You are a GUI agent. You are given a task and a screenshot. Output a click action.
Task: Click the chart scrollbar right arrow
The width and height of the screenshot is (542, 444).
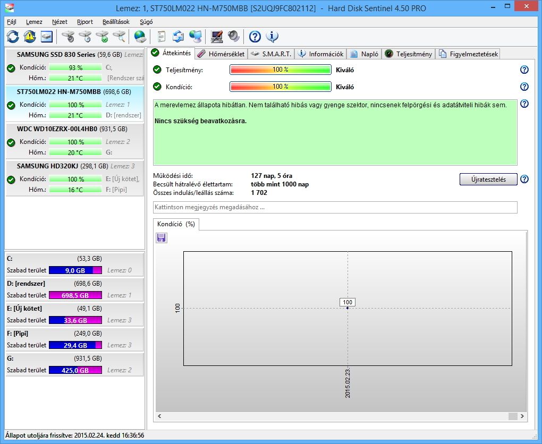522,416
